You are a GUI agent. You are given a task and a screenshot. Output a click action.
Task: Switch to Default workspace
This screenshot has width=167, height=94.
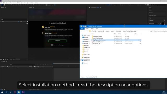coord(108,5)
